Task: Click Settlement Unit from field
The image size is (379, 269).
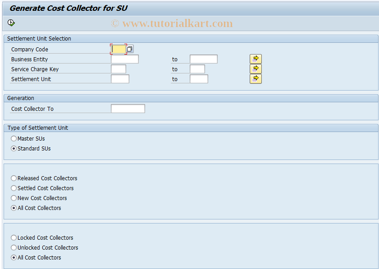Action: (120, 79)
